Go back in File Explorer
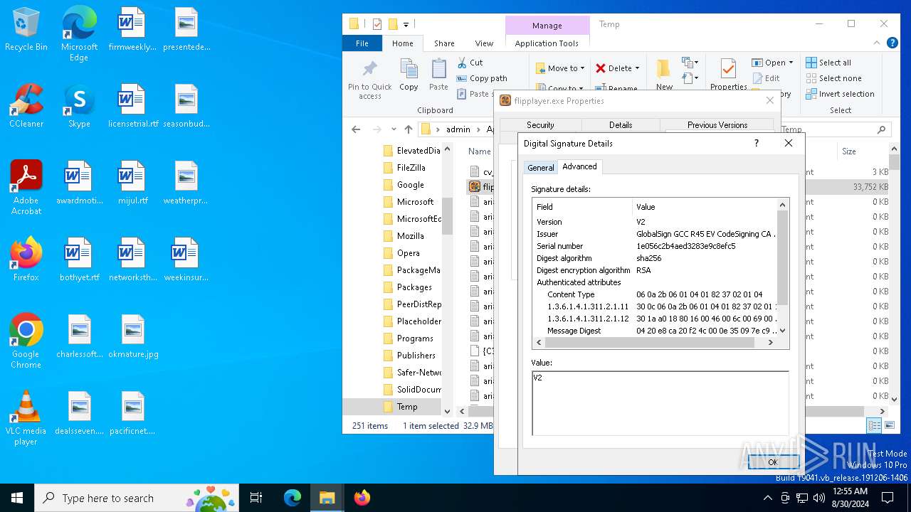Screen dimensions: 911x512 tap(356, 129)
